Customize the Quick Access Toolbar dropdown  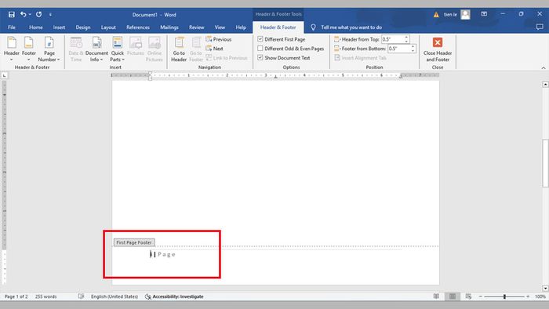pos(50,14)
